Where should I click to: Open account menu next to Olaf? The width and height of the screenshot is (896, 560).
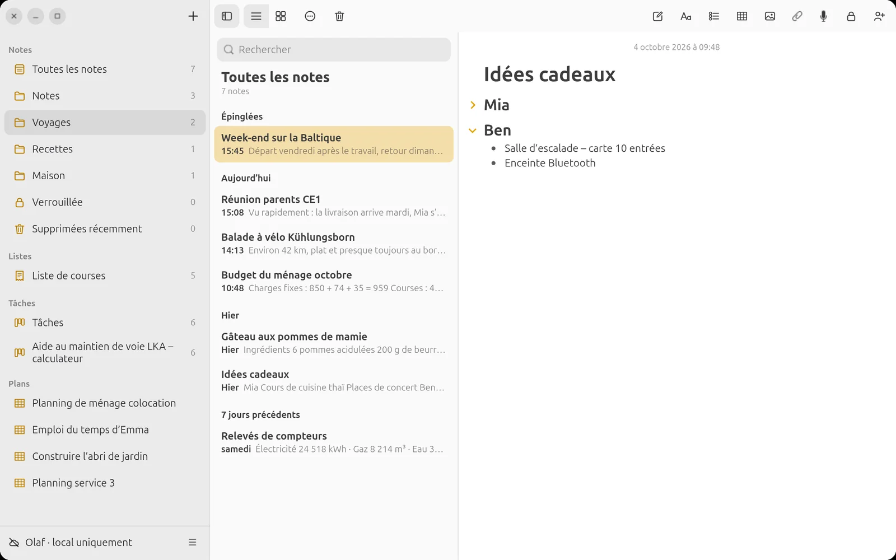193,542
